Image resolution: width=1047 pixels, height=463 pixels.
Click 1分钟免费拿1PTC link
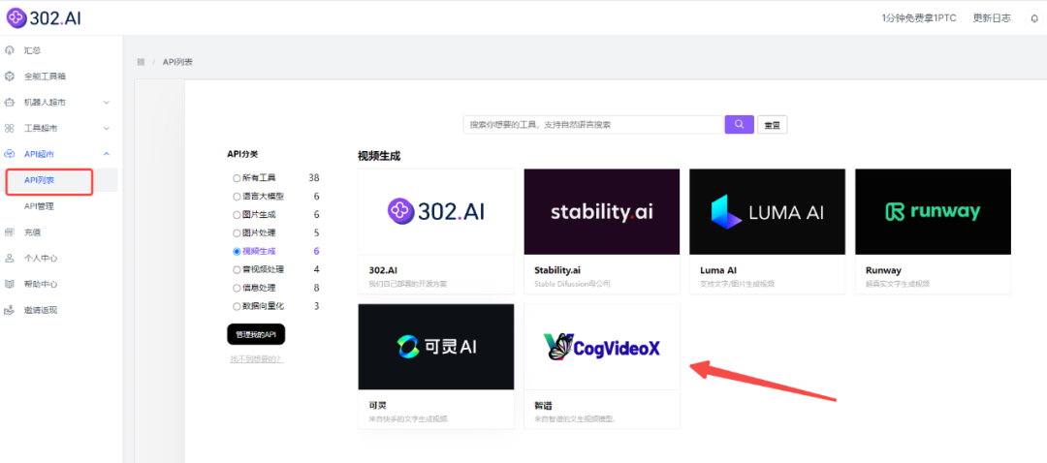click(919, 18)
